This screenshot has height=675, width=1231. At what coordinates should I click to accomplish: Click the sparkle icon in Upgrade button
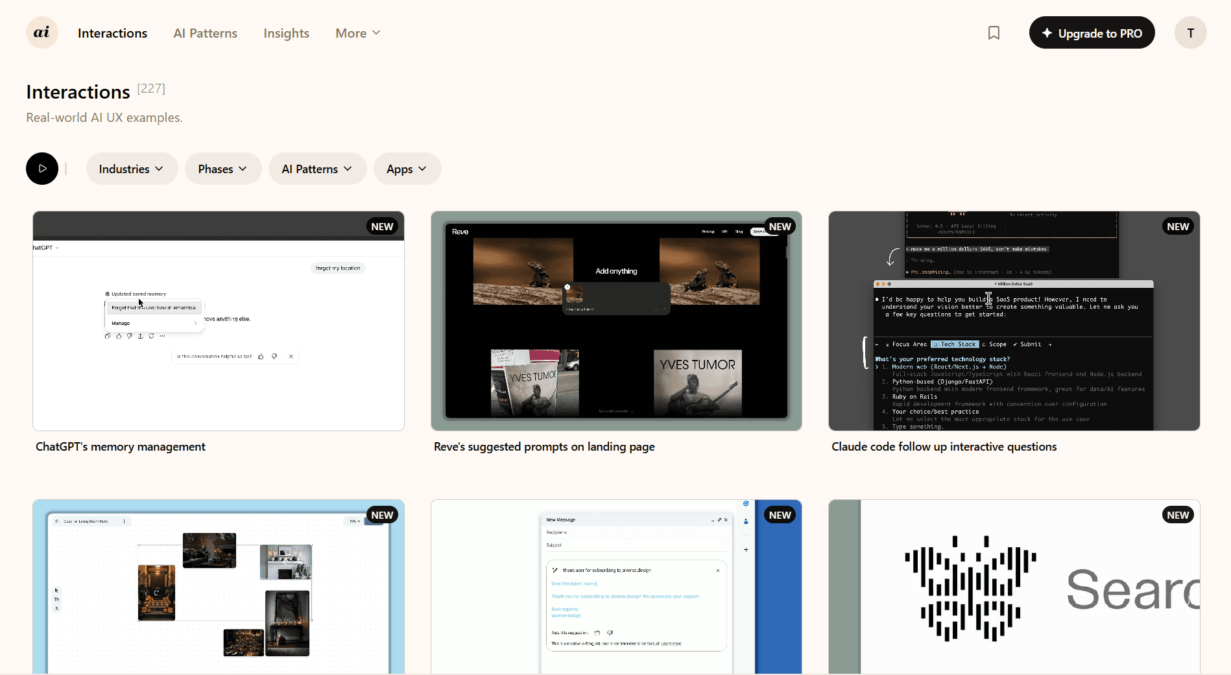pos(1047,33)
